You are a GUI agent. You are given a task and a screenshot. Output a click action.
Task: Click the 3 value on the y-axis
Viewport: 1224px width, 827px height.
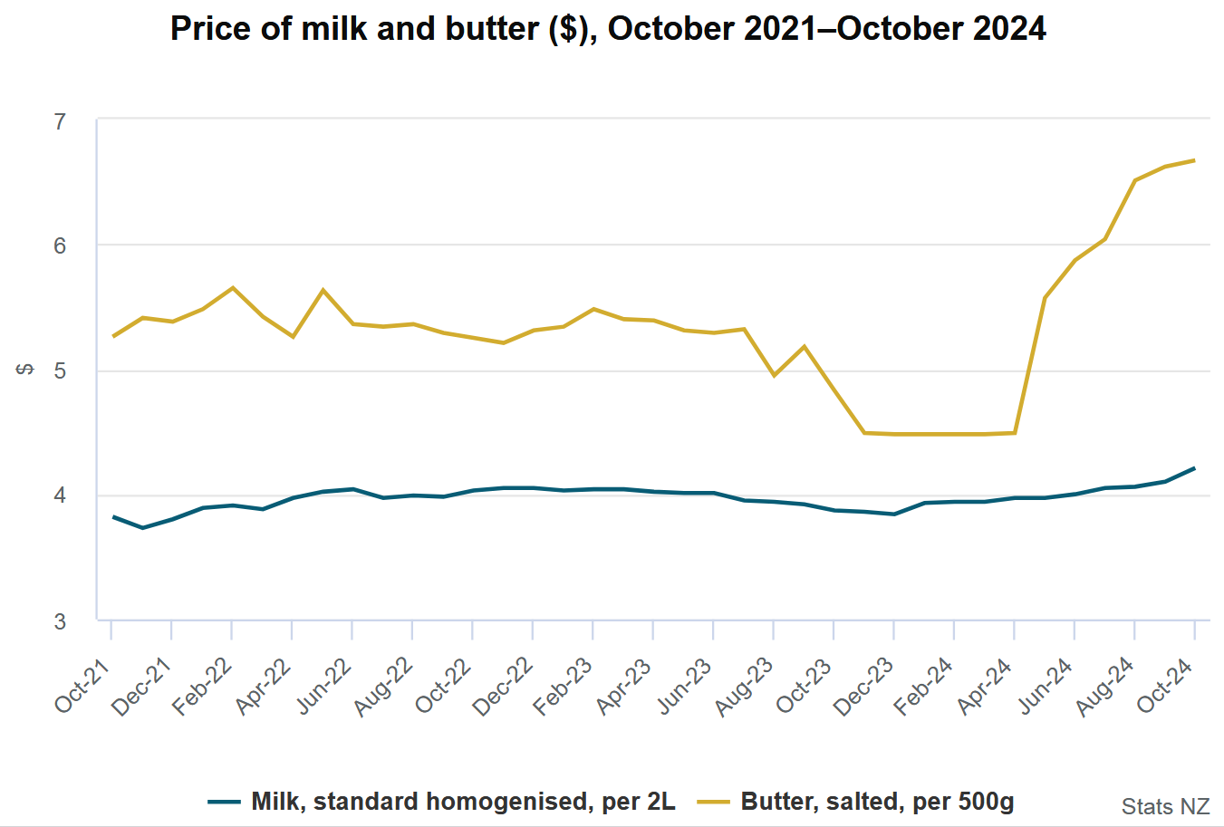click(60, 621)
